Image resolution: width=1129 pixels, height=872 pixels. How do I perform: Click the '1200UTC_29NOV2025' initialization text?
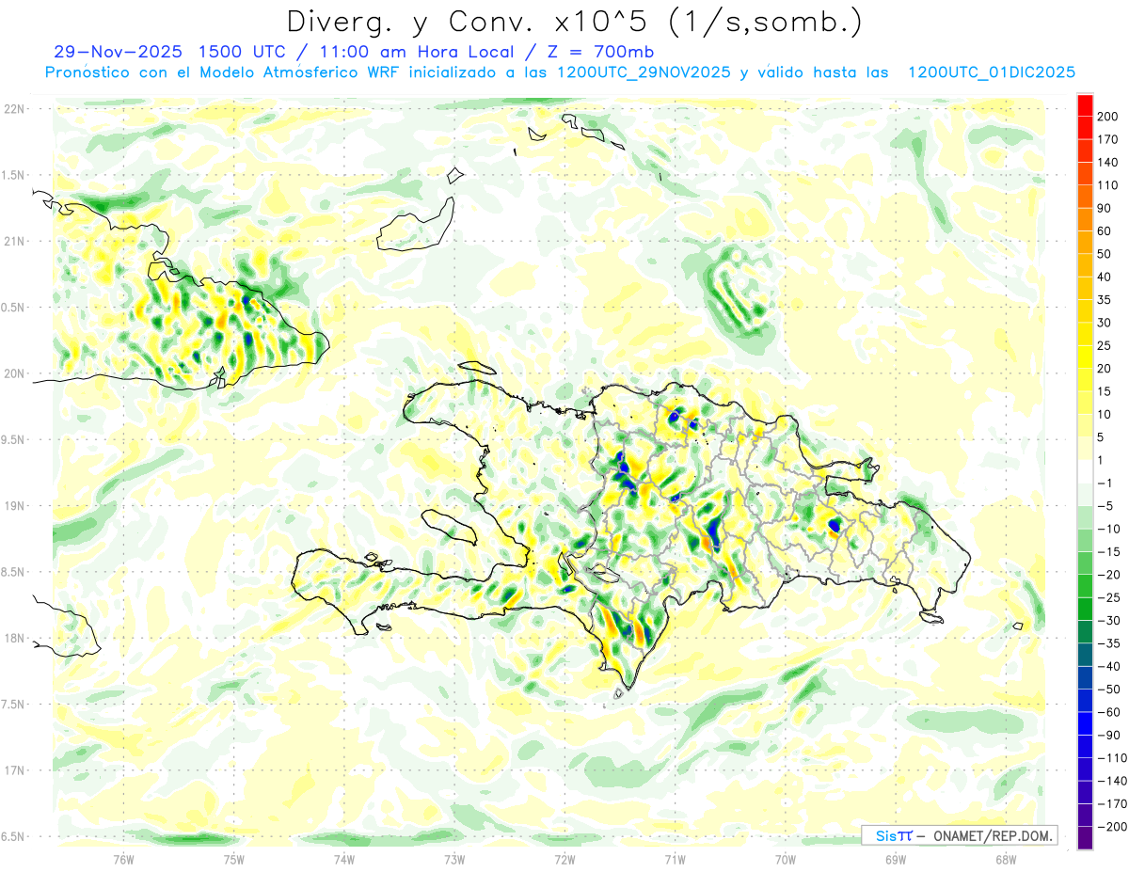tap(641, 72)
